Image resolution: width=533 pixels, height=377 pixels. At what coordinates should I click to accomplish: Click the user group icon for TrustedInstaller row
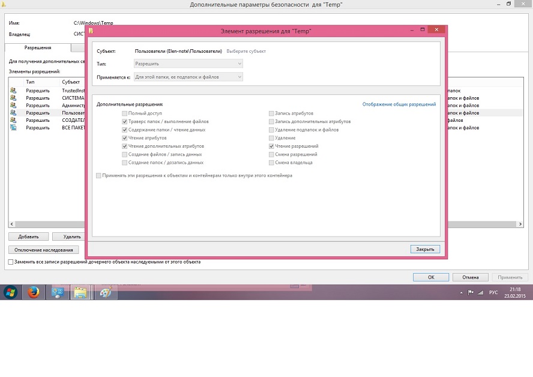(x=13, y=91)
